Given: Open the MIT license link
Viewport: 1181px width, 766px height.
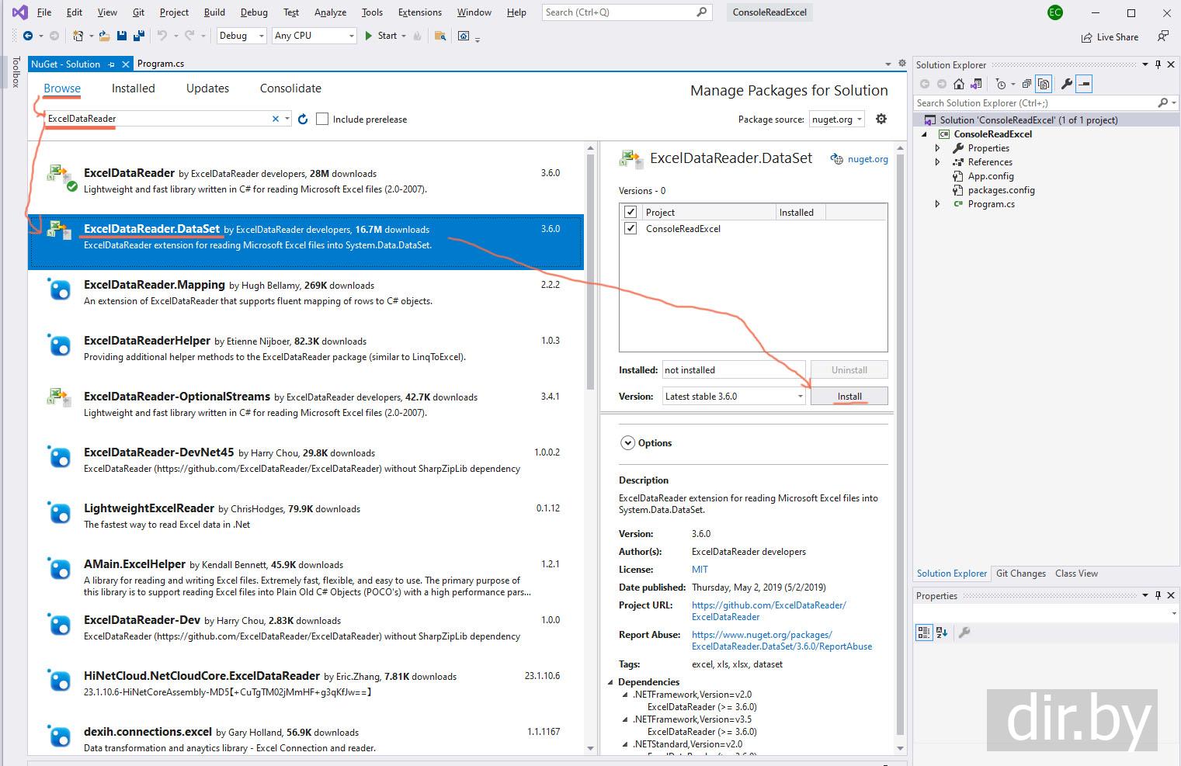Looking at the screenshot, I should 700,570.
